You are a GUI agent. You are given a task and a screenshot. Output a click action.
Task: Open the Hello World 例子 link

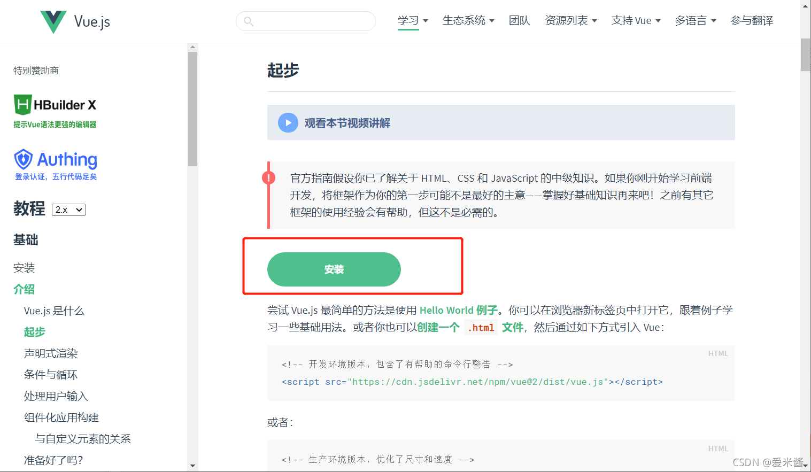[x=458, y=310]
